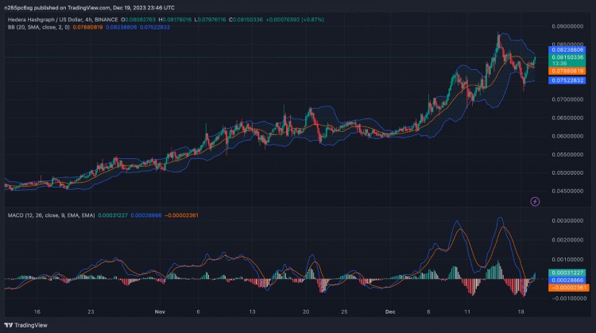Click the purple lightning bolt icon

pyautogui.click(x=534, y=202)
